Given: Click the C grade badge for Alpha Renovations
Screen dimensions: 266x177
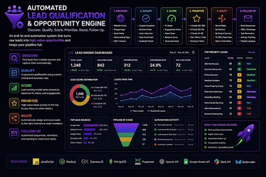Looking at the screenshot, I should point(239,108).
